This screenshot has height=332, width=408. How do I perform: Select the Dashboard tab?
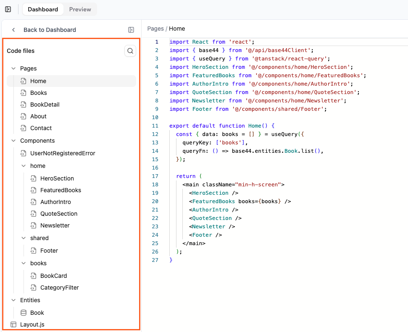coord(43,9)
